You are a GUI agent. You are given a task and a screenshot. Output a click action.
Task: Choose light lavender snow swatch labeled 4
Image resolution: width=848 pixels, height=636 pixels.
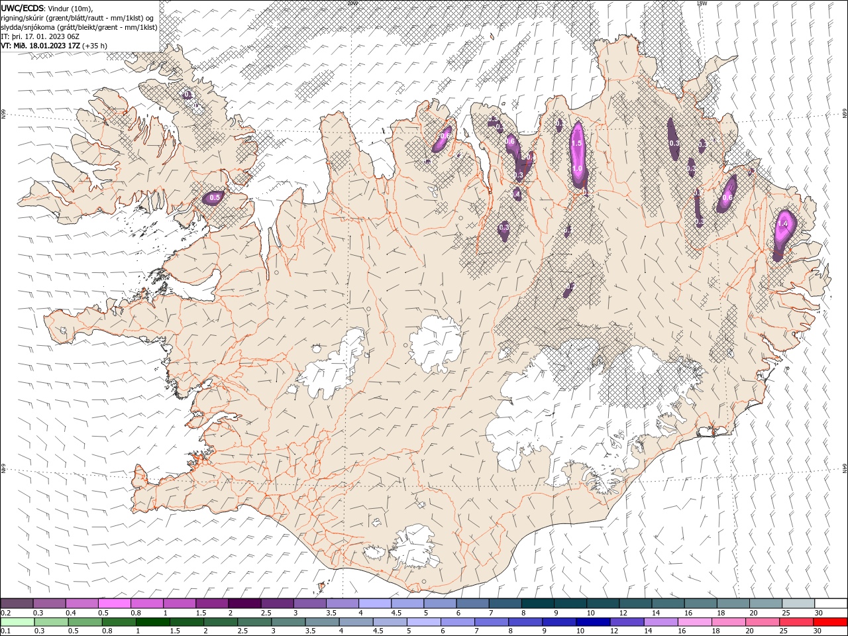374,604
